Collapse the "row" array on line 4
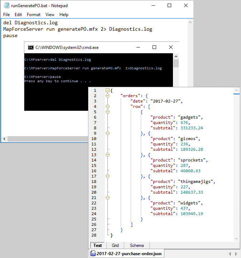Viewport: 241px width, 258px height. [107, 106]
